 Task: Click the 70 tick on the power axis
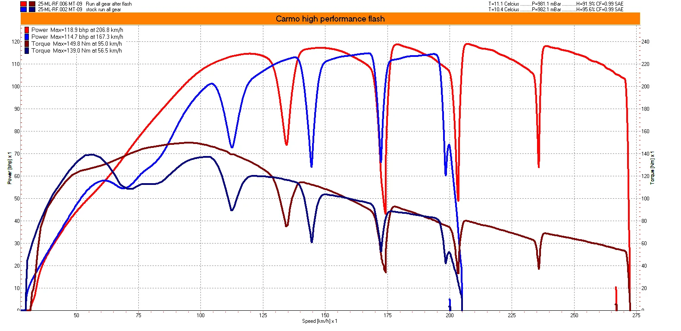17,154
